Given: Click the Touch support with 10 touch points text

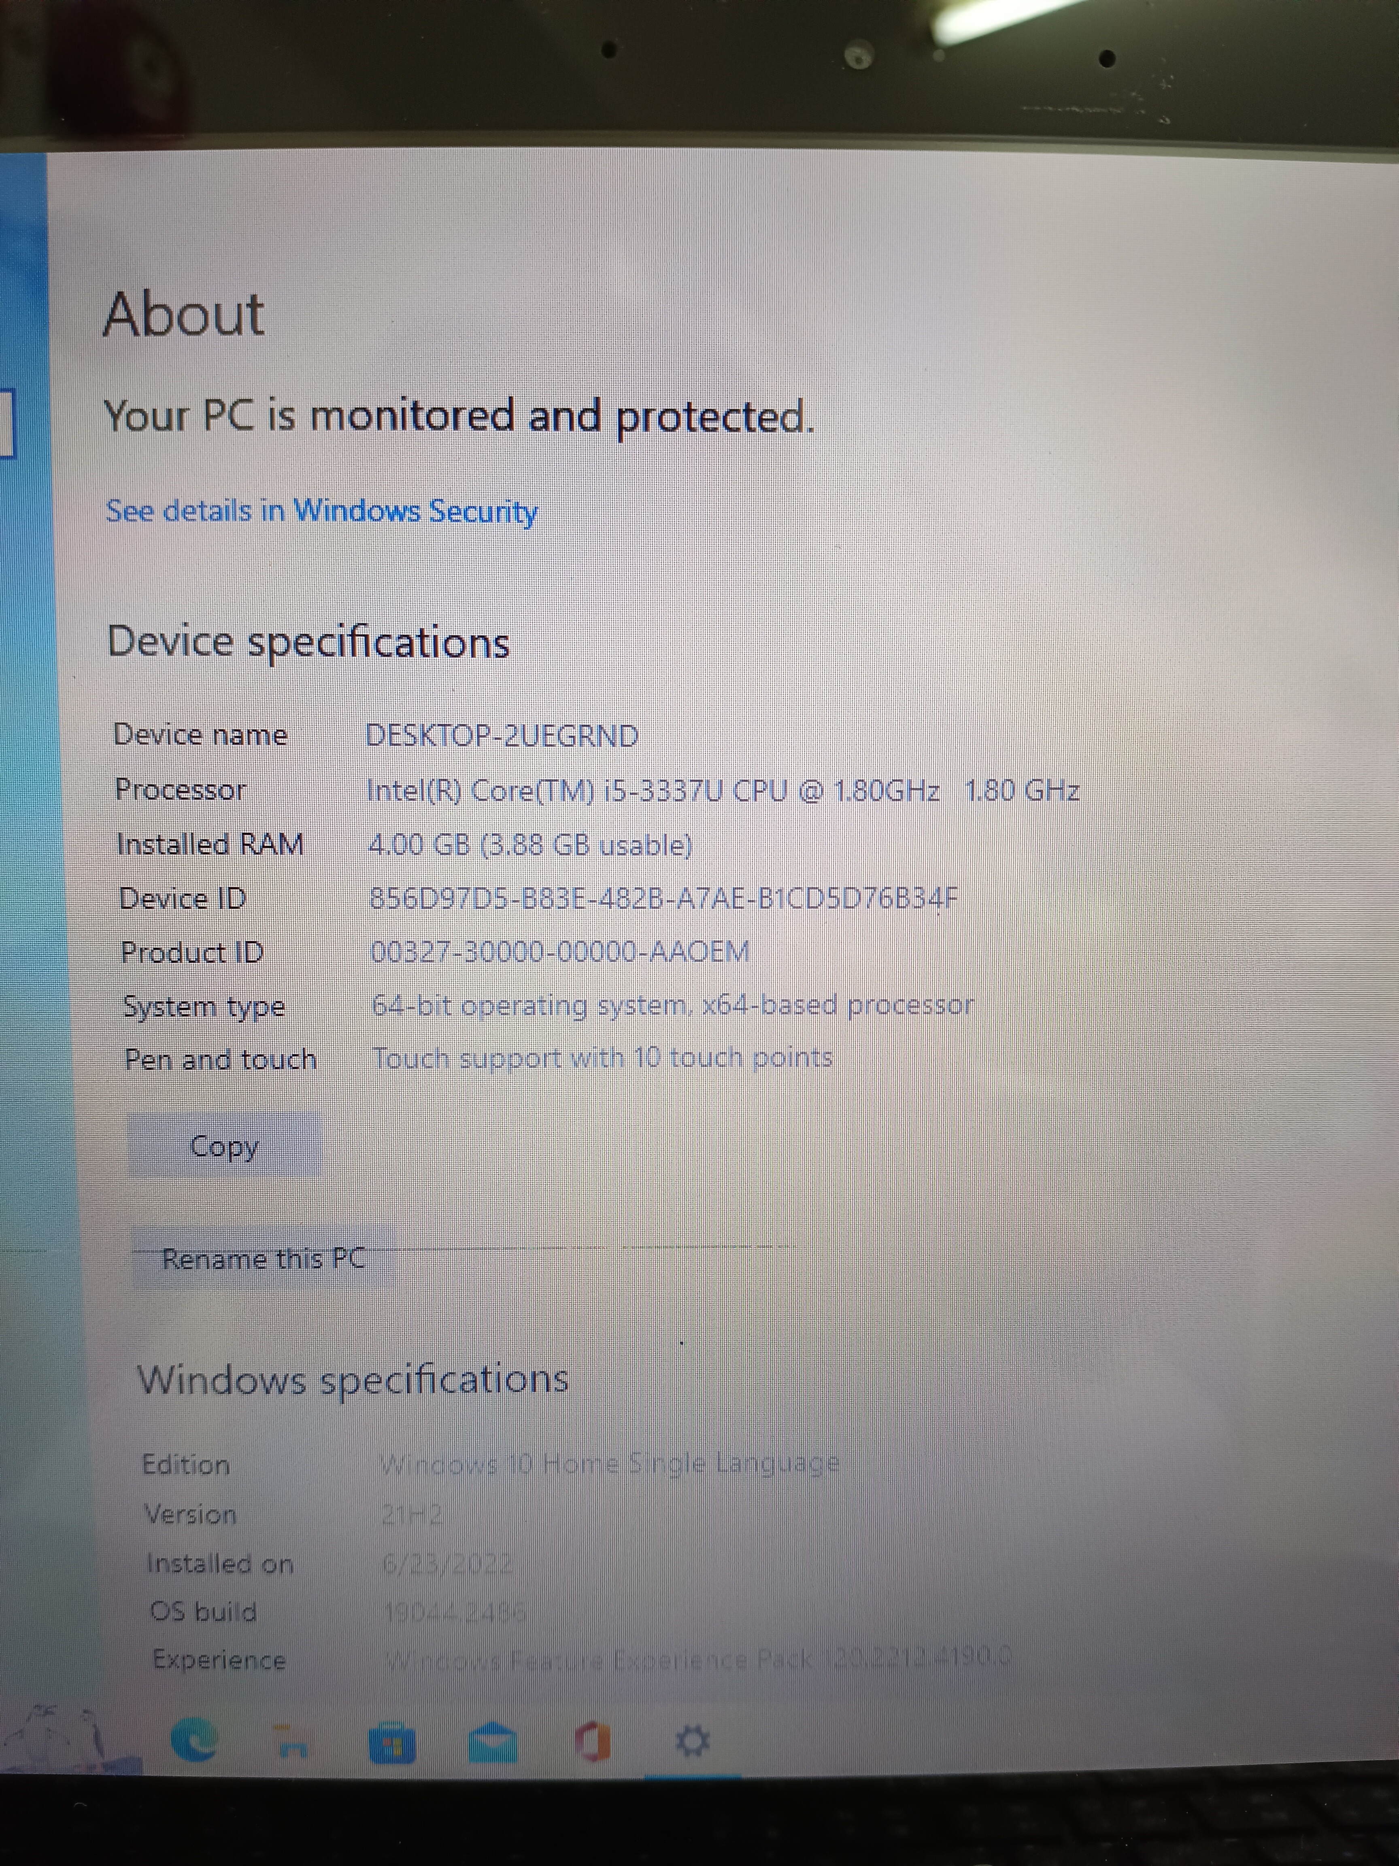Looking at the screenshot, I should pyautogui.click(x=602, y=1058).
